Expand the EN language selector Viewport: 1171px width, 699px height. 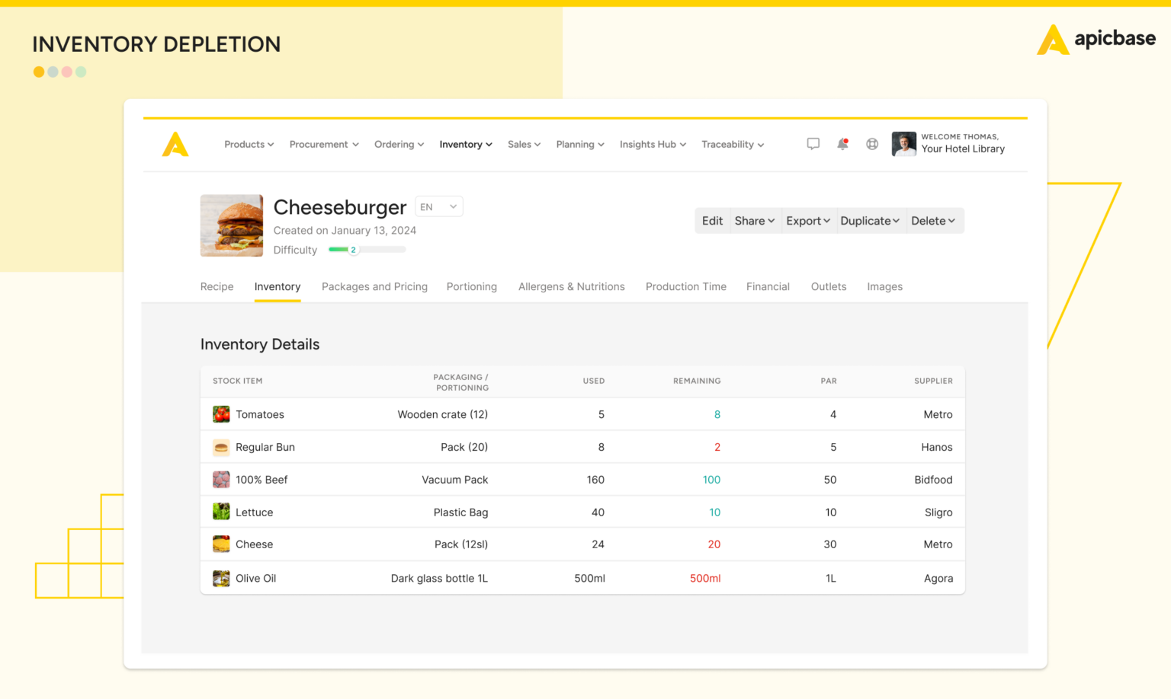tap(438, 206)
